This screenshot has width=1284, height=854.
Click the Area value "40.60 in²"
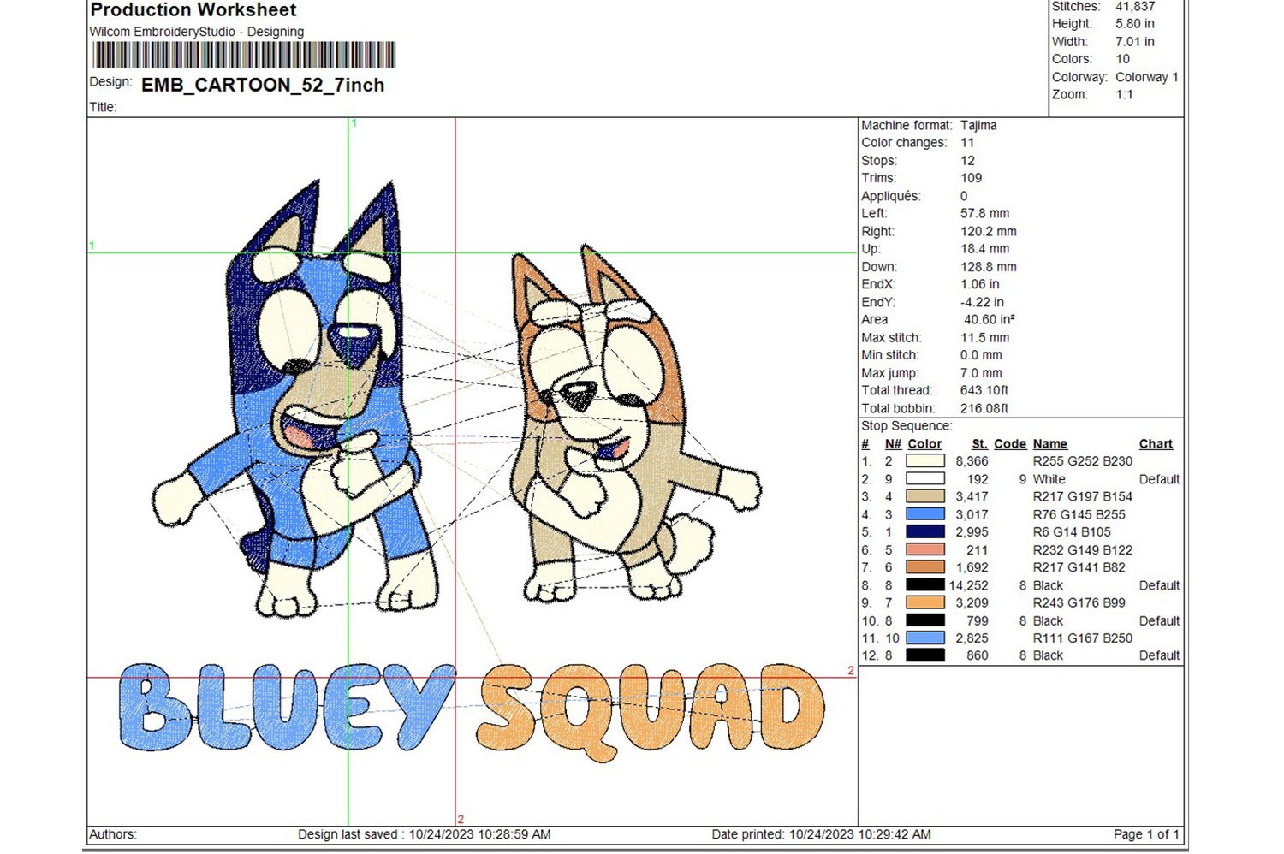coord(990,319)
